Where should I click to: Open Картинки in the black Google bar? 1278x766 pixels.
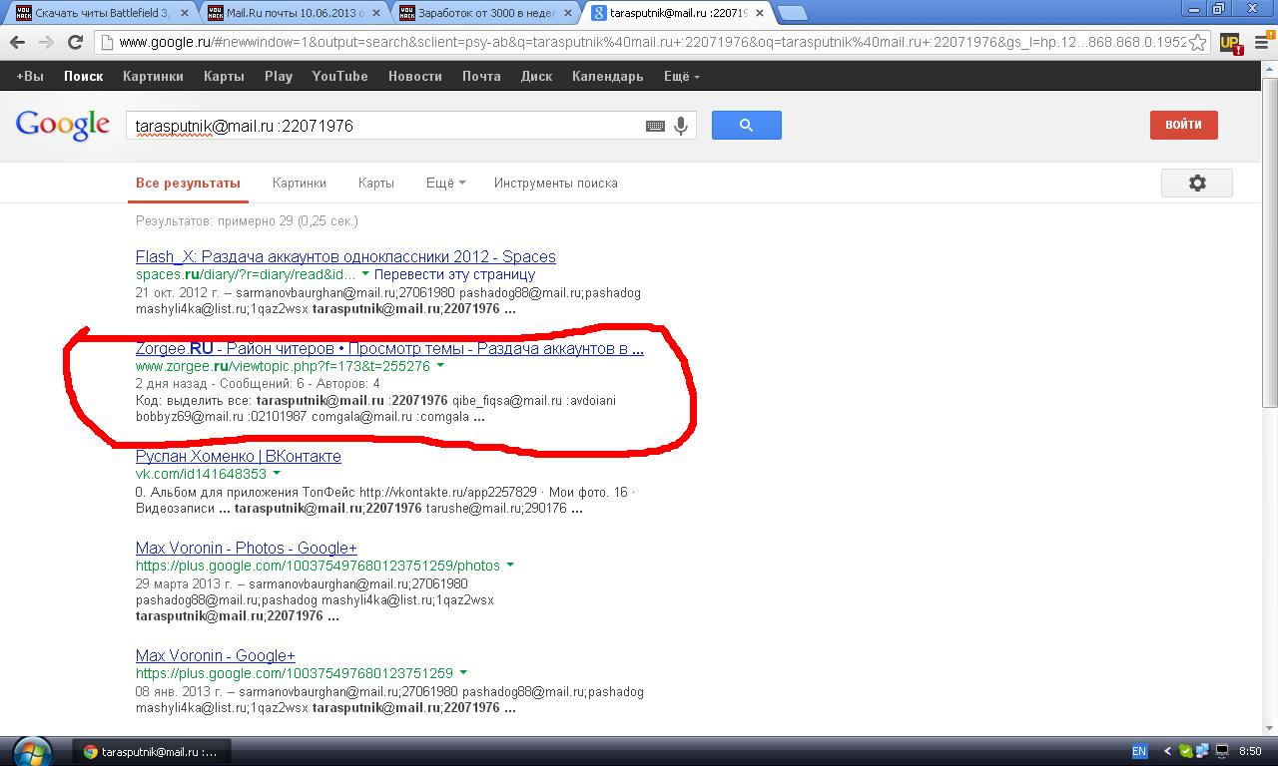(x=153, y=76)
